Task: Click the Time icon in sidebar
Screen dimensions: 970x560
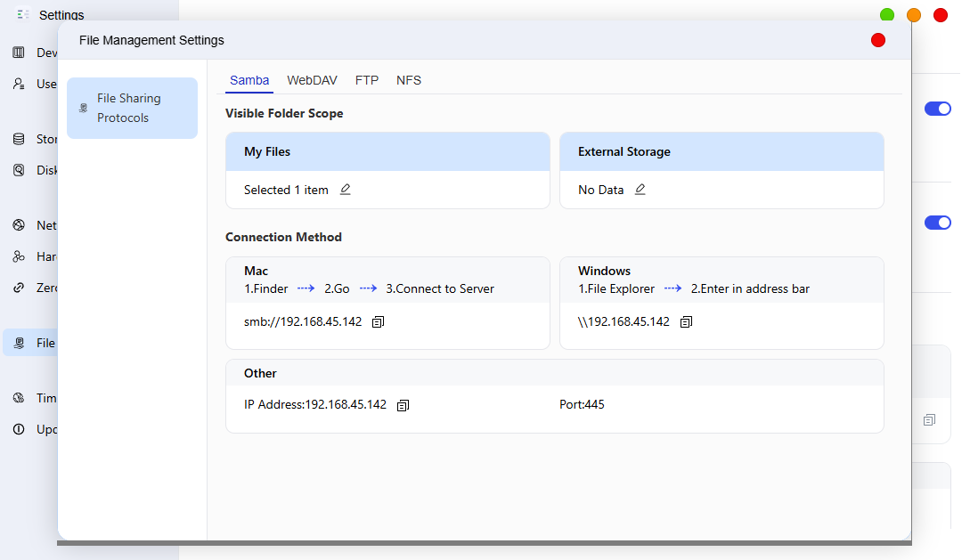Action: pos(20,398)
